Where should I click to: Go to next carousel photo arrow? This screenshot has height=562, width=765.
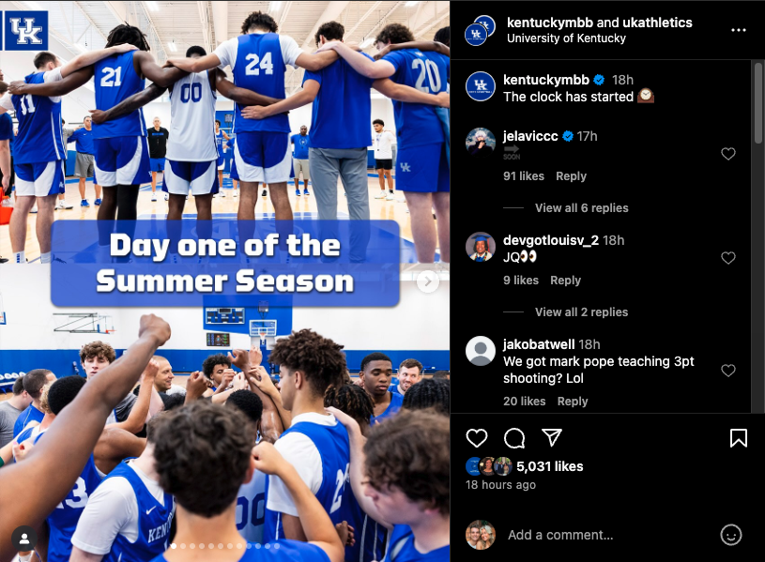427,281
